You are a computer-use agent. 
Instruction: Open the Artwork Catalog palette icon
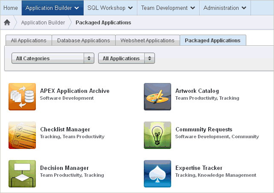coord(157,97)
